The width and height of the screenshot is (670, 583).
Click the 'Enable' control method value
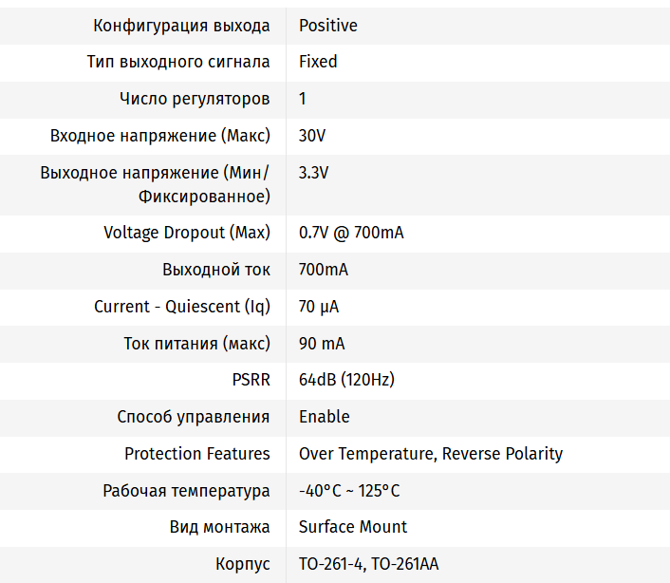(x=325, y=417)
